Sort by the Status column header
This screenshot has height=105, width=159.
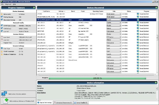129,11
